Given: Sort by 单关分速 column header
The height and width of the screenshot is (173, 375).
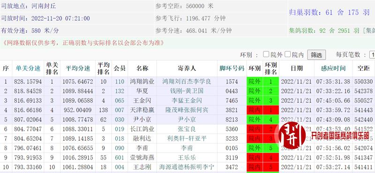Looking at the screenshot, I should [28, 68].
